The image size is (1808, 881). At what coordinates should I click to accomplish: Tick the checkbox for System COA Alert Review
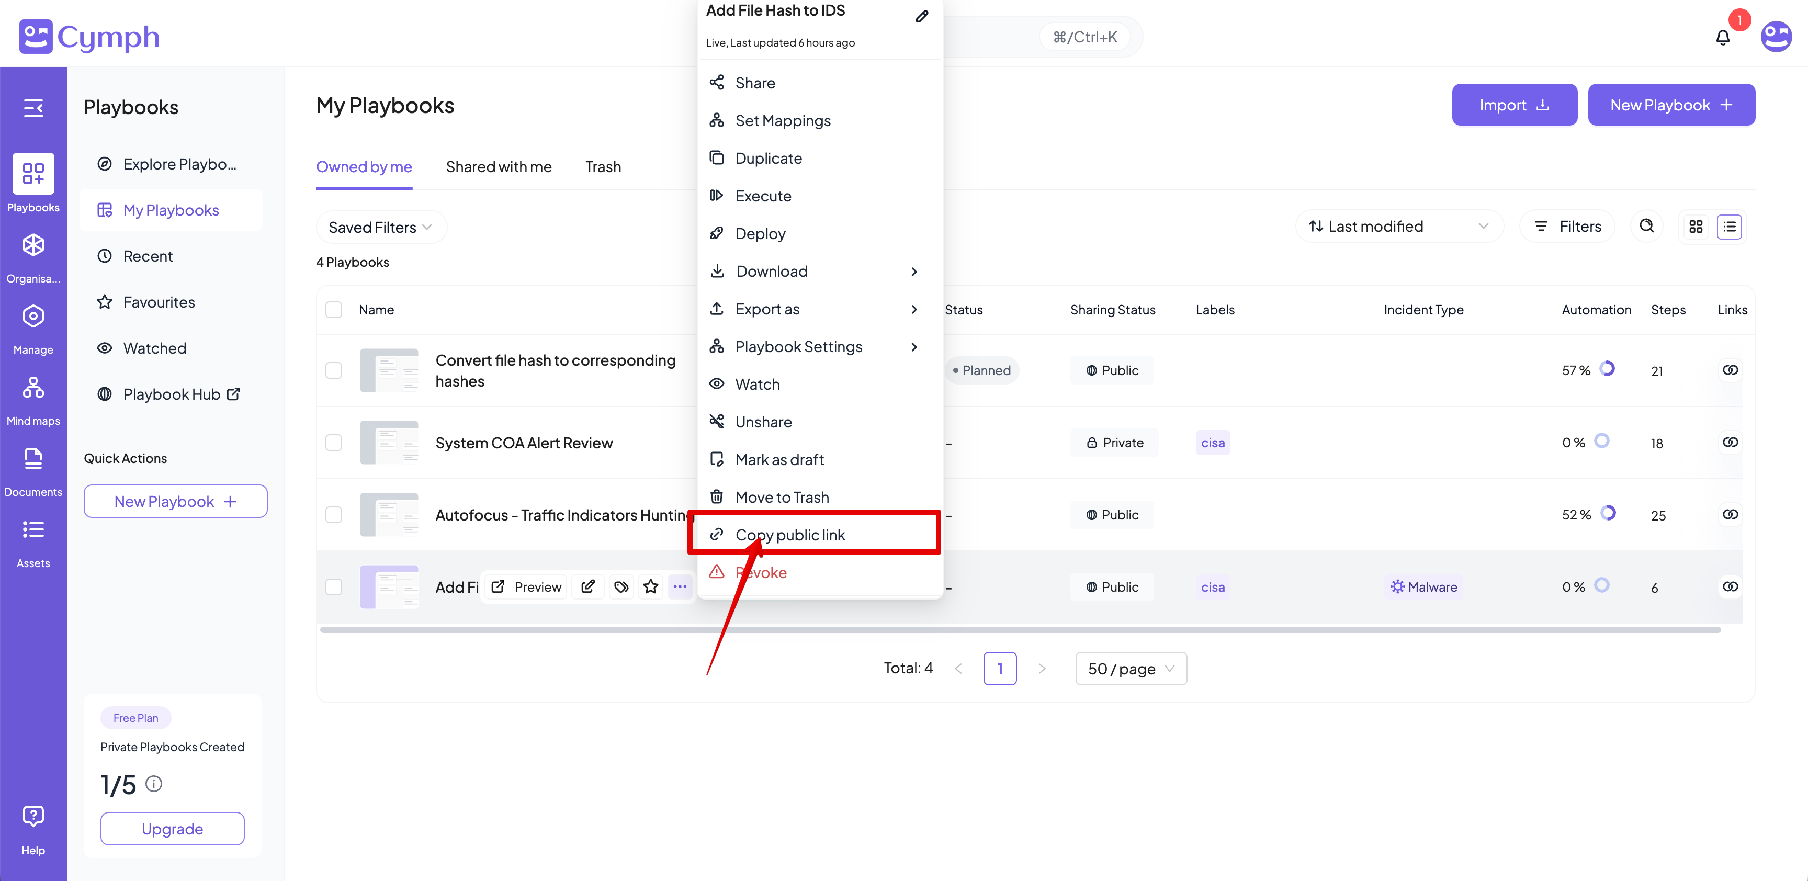(334, 442)
